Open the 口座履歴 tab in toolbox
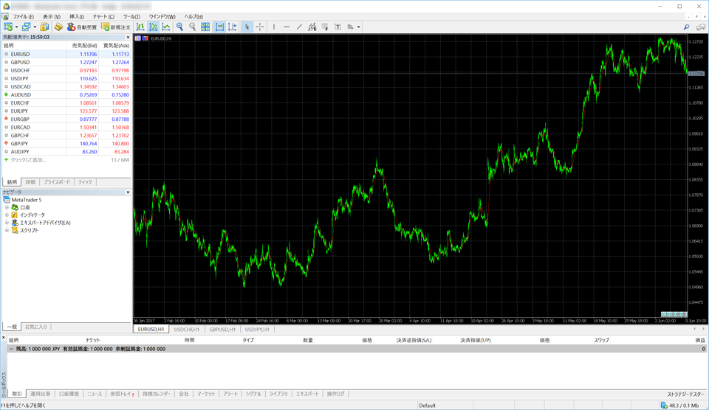 (68, 394)
